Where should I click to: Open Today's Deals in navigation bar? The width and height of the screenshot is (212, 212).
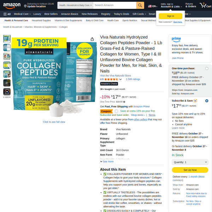[122, 14]
